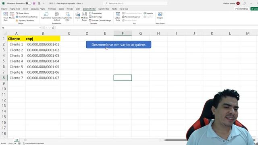
Task: Open the Imagens dropdown in Novo Grupo
Action: click(160, 17)
